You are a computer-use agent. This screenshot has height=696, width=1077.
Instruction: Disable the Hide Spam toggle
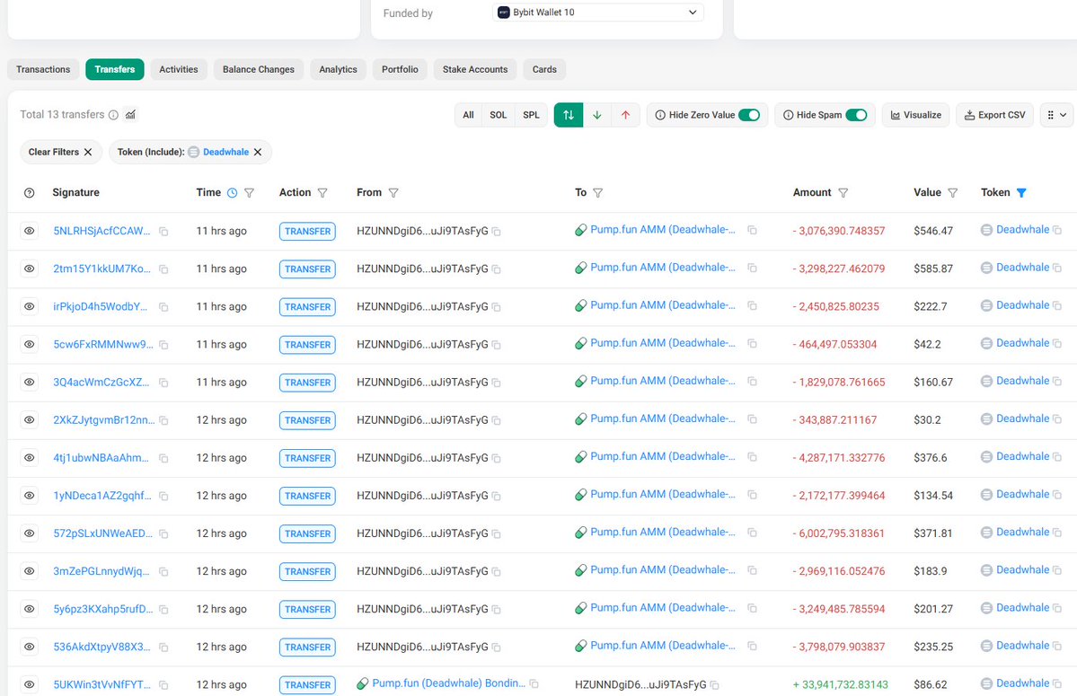pos(856,115)
